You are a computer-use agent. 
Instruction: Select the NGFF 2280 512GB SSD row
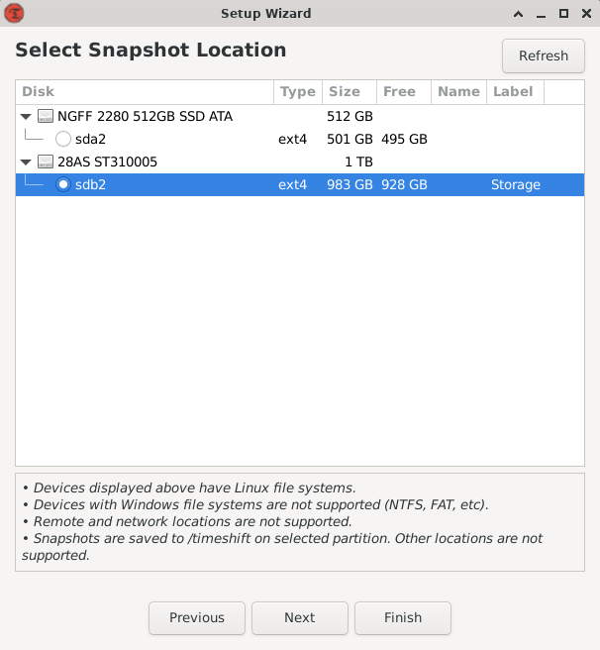point(145,117)
